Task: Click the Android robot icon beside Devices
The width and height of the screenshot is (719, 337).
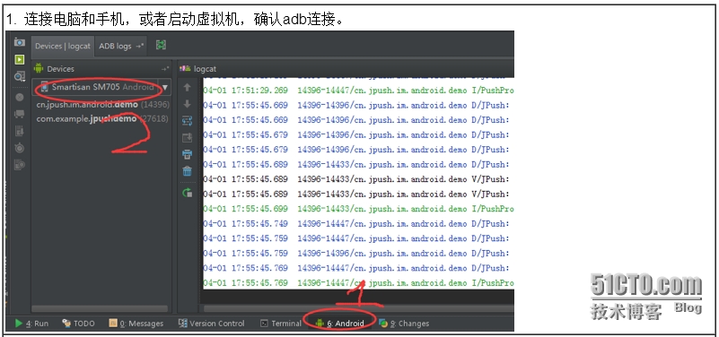Action: click(39, 68)
